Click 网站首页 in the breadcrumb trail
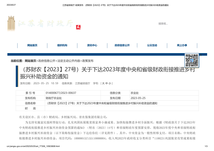This screenshot has width=214, height=151. point(30,61)
